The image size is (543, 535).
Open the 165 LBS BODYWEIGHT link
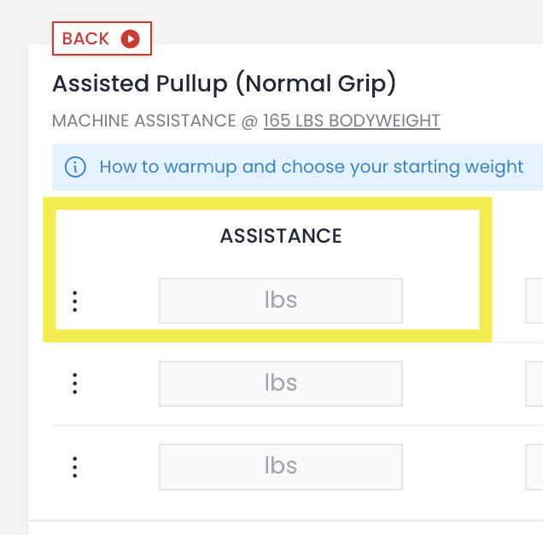click(x=352, y=121)
